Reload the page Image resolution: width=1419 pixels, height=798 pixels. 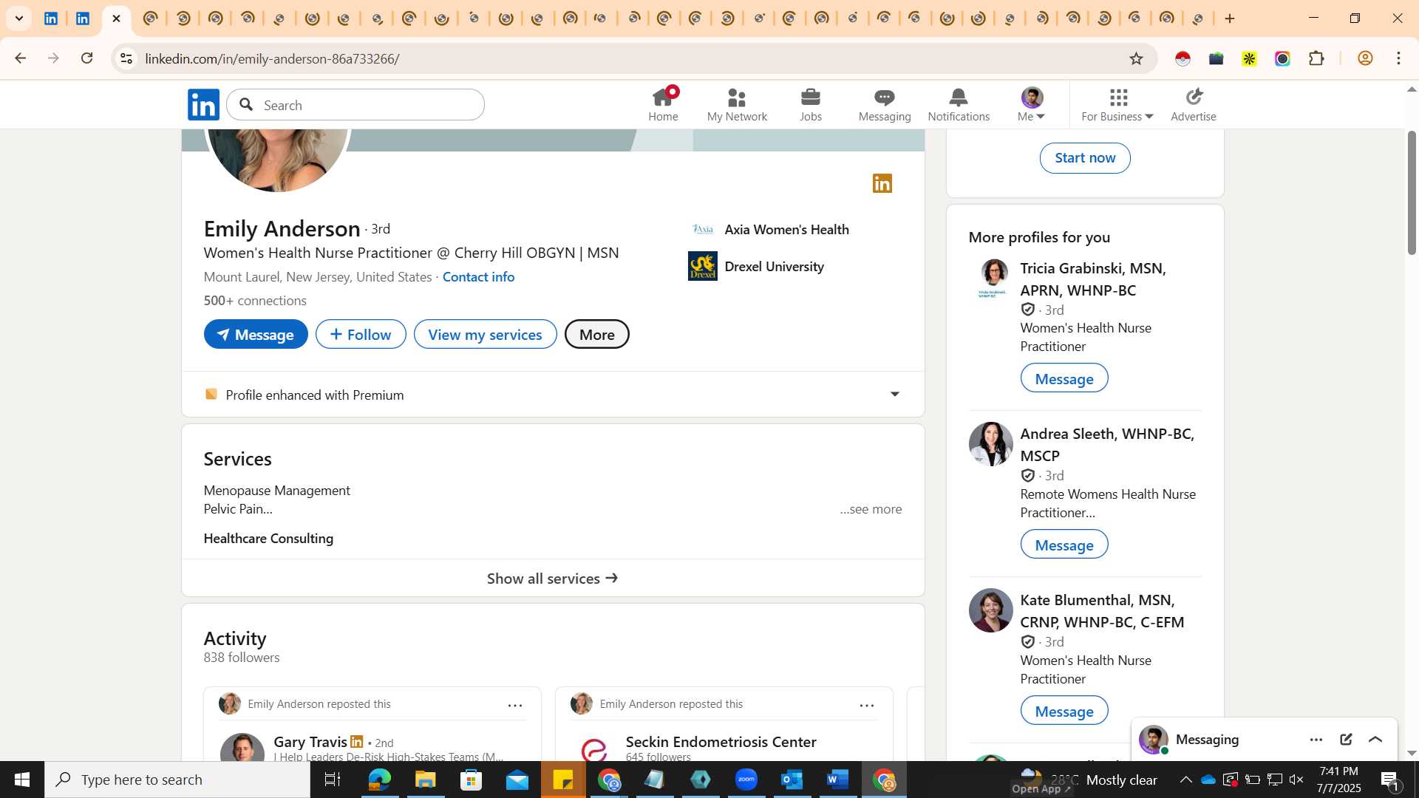(x=86, y=58)
